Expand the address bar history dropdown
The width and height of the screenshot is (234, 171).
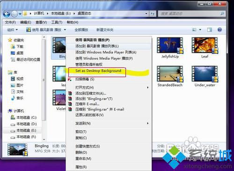click(146, 14)
